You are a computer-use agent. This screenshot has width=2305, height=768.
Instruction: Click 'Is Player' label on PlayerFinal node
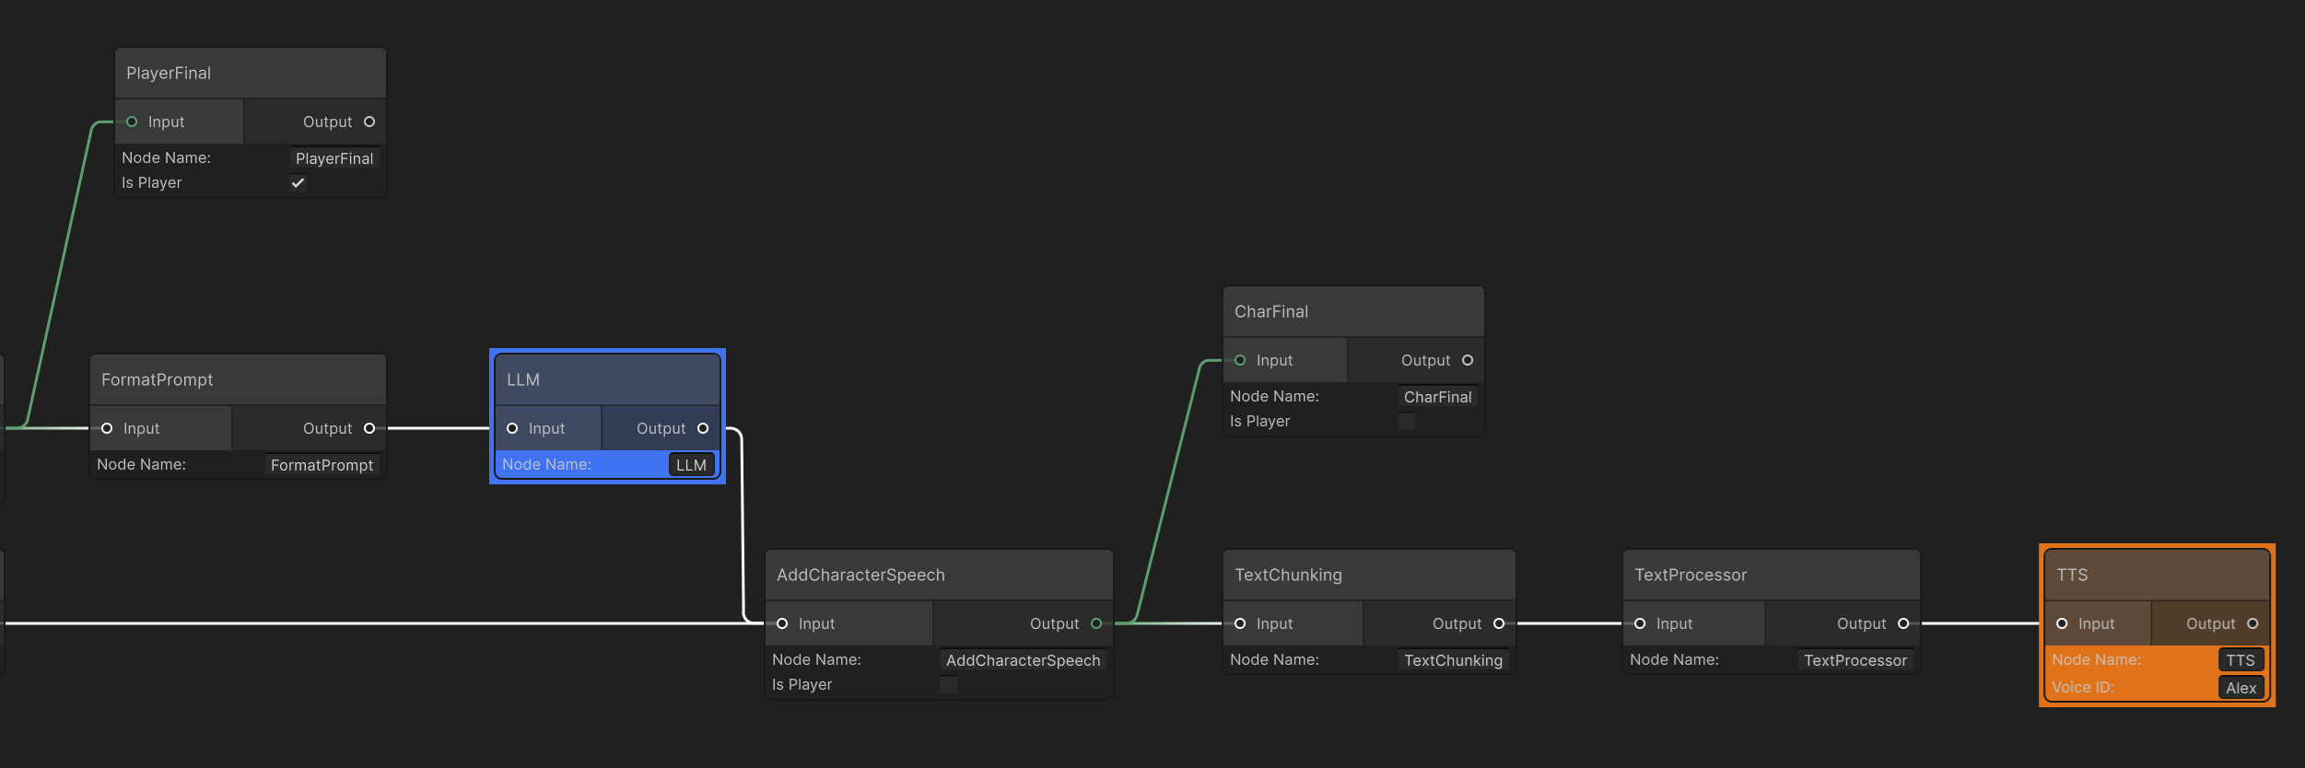[151, 182]
